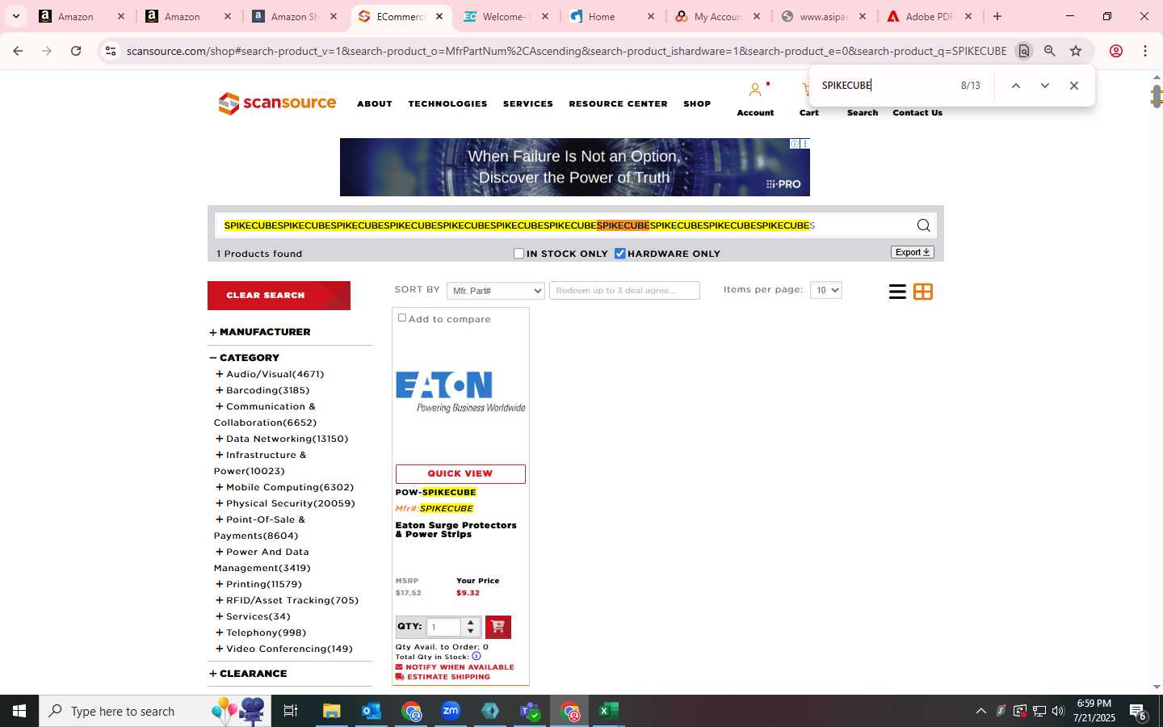Close the find bar
The width and height of the screenshot is (1163, 727).
pos(1074,86)
